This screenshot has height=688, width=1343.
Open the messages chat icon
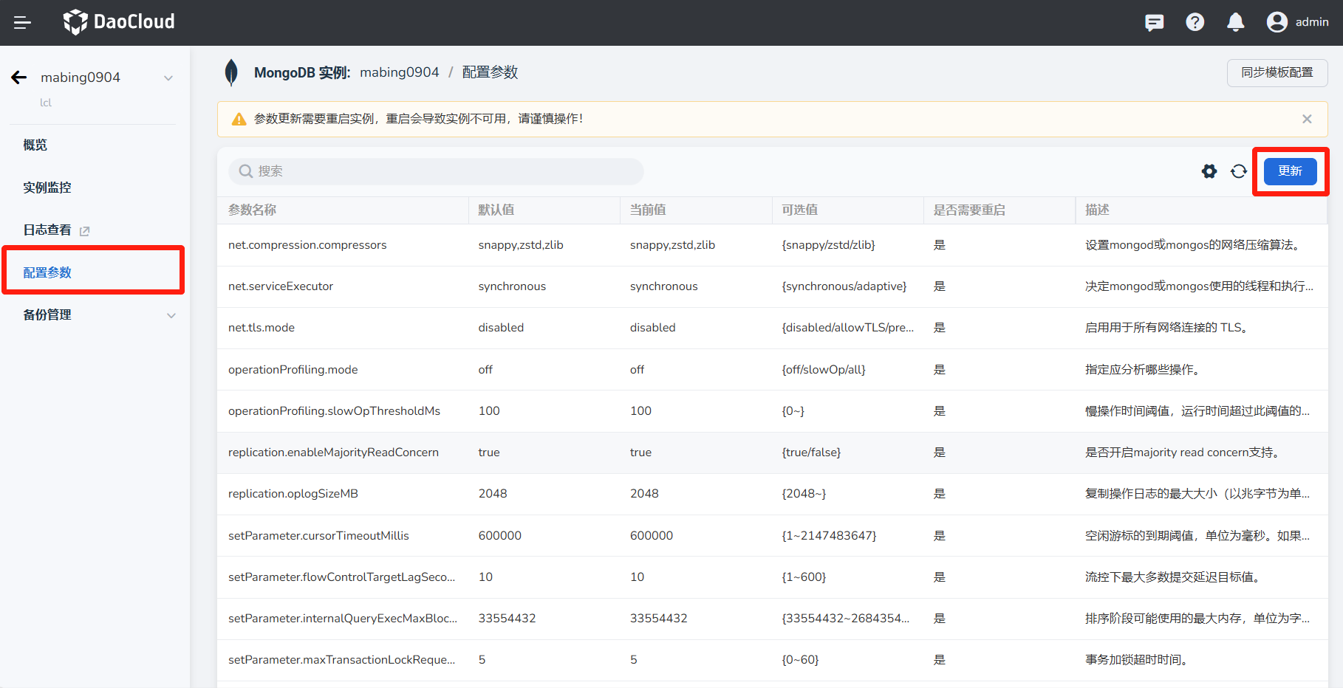pyautogui.click(x=1154, y=23)
